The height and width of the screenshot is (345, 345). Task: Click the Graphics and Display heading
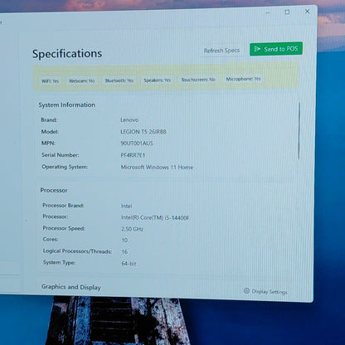tap(71, 287)
